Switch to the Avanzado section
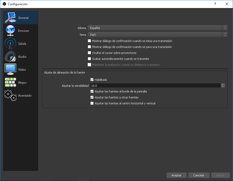Screen dimensions: 233x181 pyautogui.click(x=21, y=95)
